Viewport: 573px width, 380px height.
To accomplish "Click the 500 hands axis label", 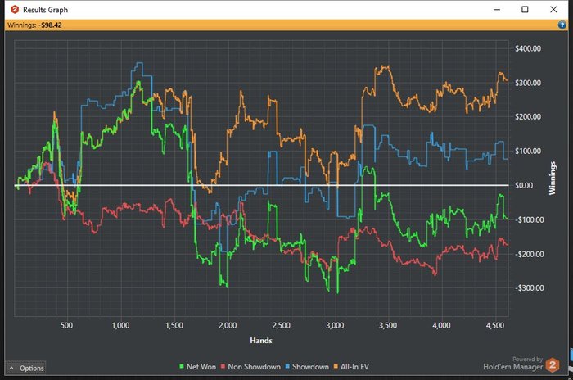I will (66, 325).
